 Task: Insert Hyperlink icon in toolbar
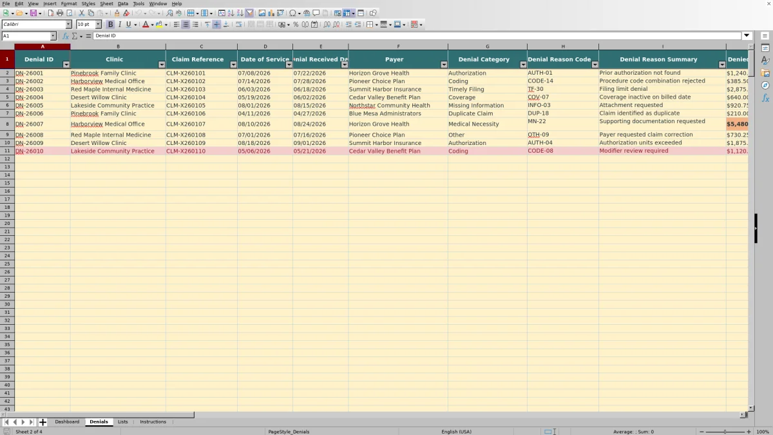[307, 13]
